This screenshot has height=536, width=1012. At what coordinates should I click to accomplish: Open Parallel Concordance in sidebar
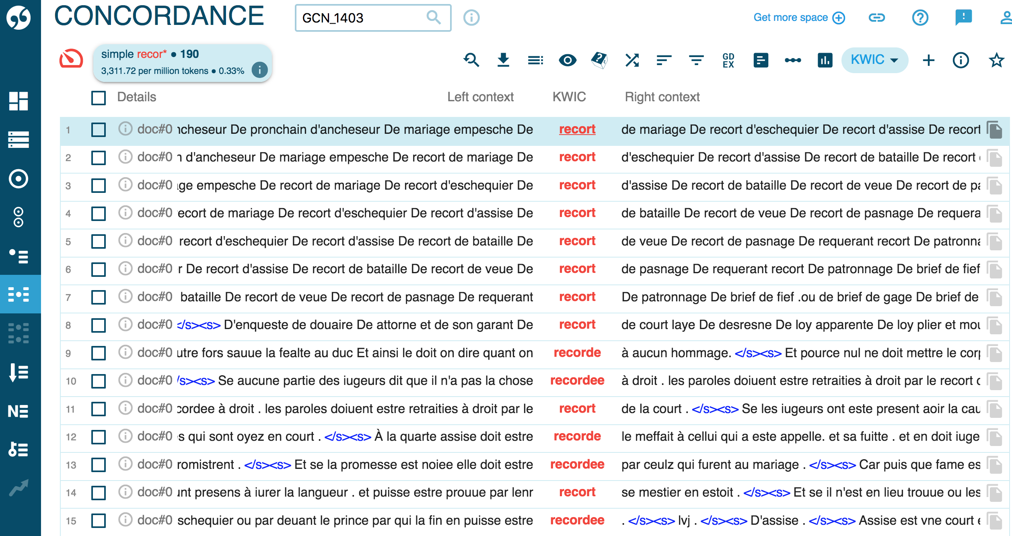pos(19,333)
